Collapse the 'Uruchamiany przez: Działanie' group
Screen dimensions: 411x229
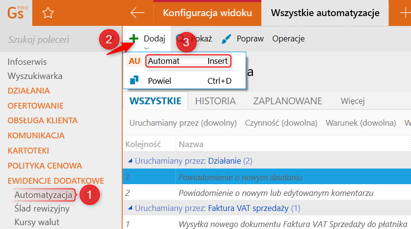coord(130,161)
